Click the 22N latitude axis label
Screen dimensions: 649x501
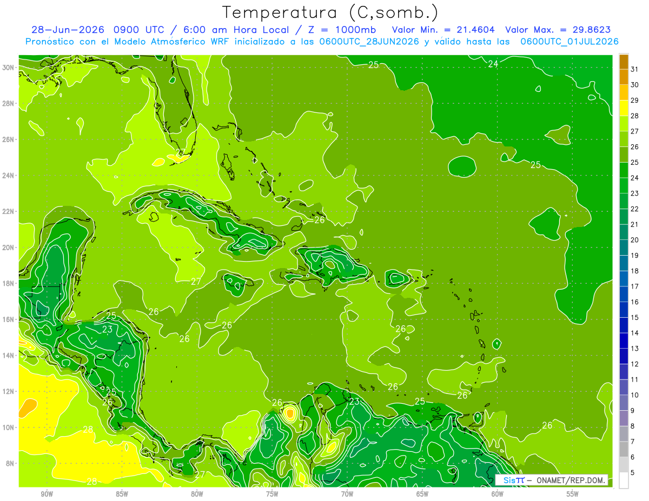click(8, 211)
